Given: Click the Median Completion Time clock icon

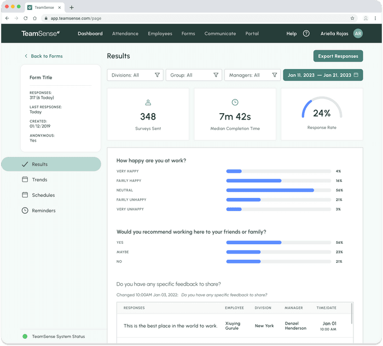Looking at the screenshot, I should [235, 102].
